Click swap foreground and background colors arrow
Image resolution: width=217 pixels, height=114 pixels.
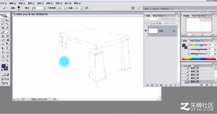7,65
